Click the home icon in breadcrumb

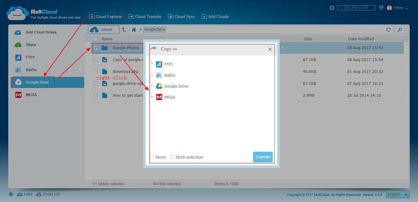tap(134, 30)
